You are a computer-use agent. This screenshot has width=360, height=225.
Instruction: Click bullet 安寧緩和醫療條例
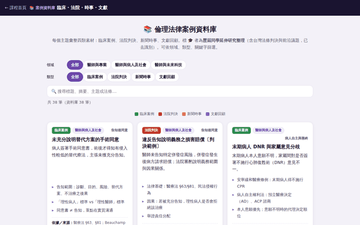[x=270, y=183]
